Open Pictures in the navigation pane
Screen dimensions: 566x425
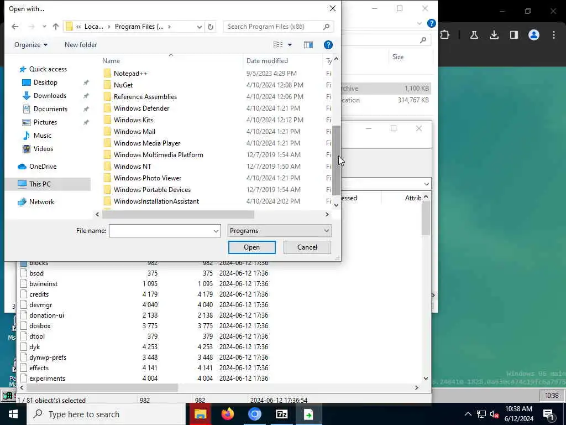click(45, 122)
